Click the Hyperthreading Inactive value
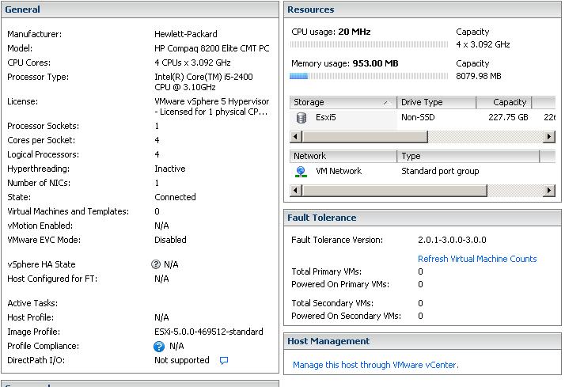 [169, 169]
